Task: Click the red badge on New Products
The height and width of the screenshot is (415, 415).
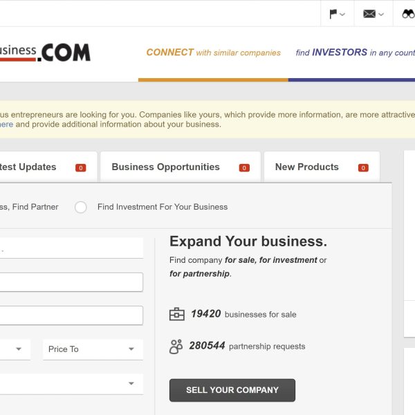Action: (x=363, y=167)
